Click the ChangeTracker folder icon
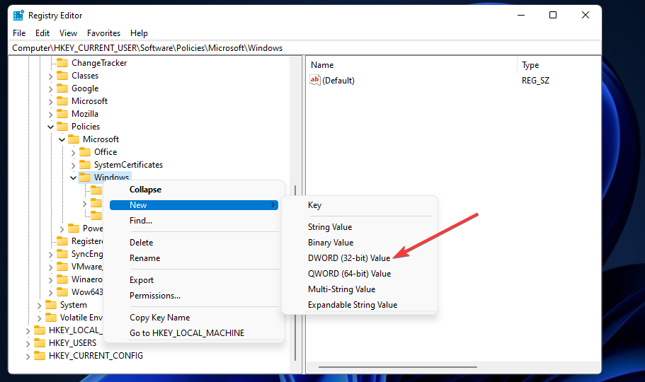 coord(62,63)
